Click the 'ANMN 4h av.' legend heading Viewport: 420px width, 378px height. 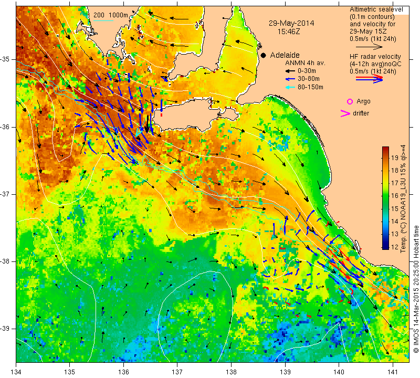(x=305, y=63)
